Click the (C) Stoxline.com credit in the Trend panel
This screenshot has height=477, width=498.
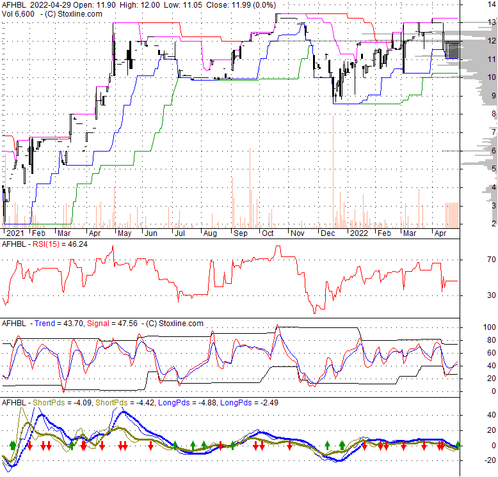[x=175, y=324]
